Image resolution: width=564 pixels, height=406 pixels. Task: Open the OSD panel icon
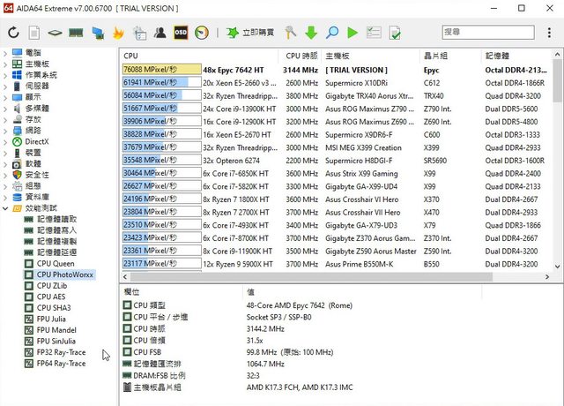coord(181,33)
